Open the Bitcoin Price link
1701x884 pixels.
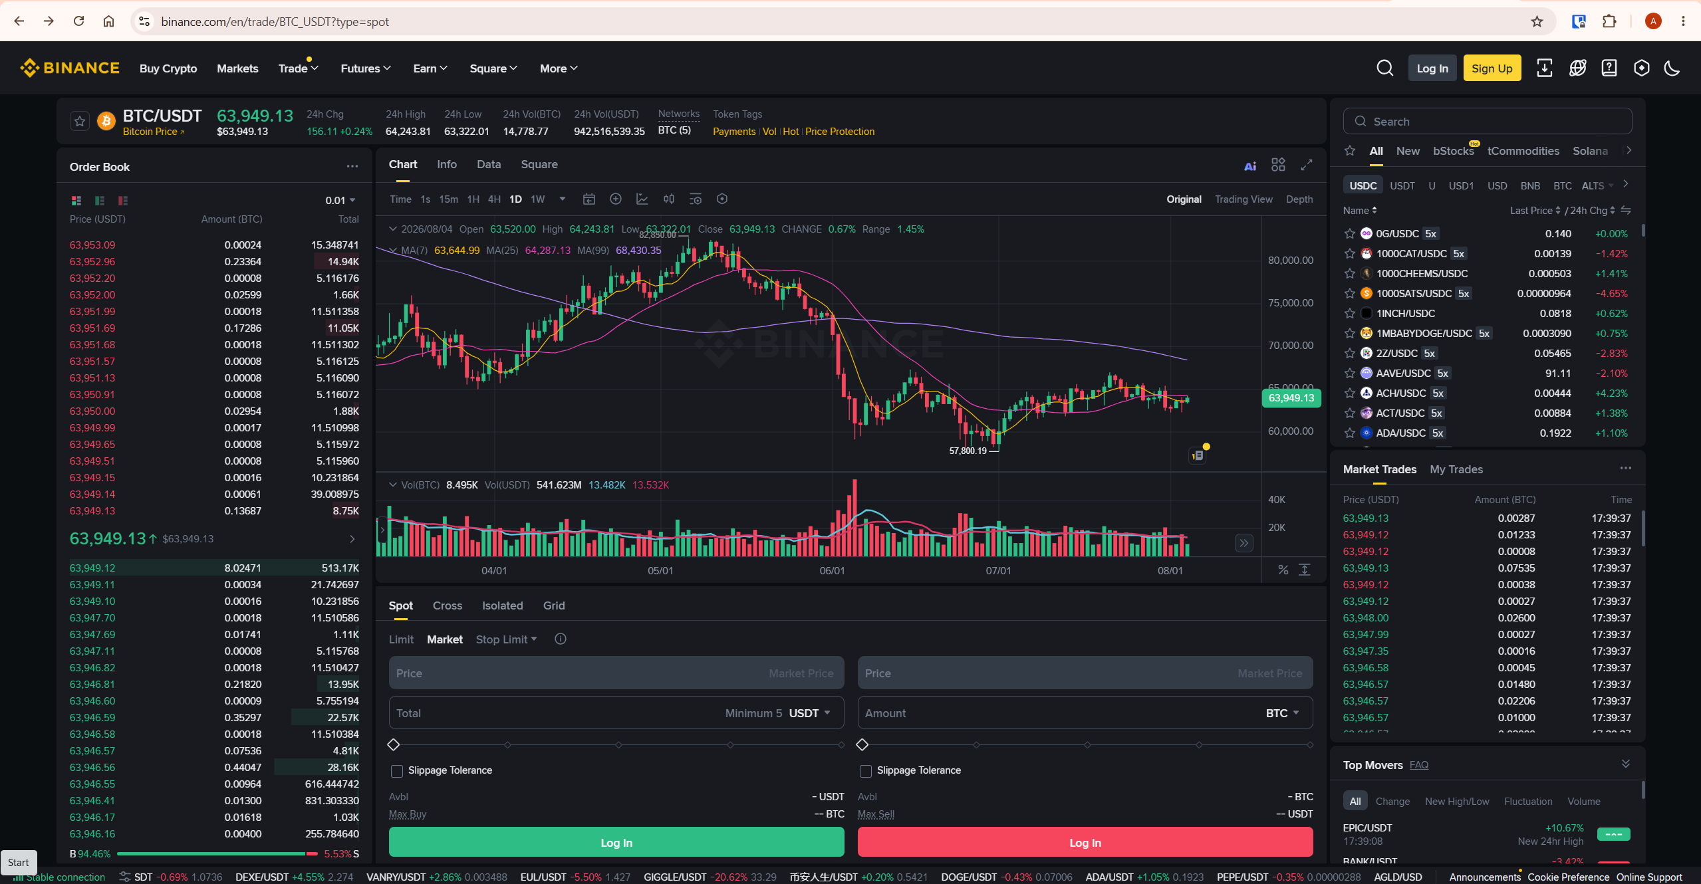click(154, 132)
